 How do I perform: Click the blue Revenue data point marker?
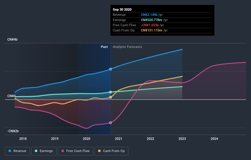tap(110, 69)
